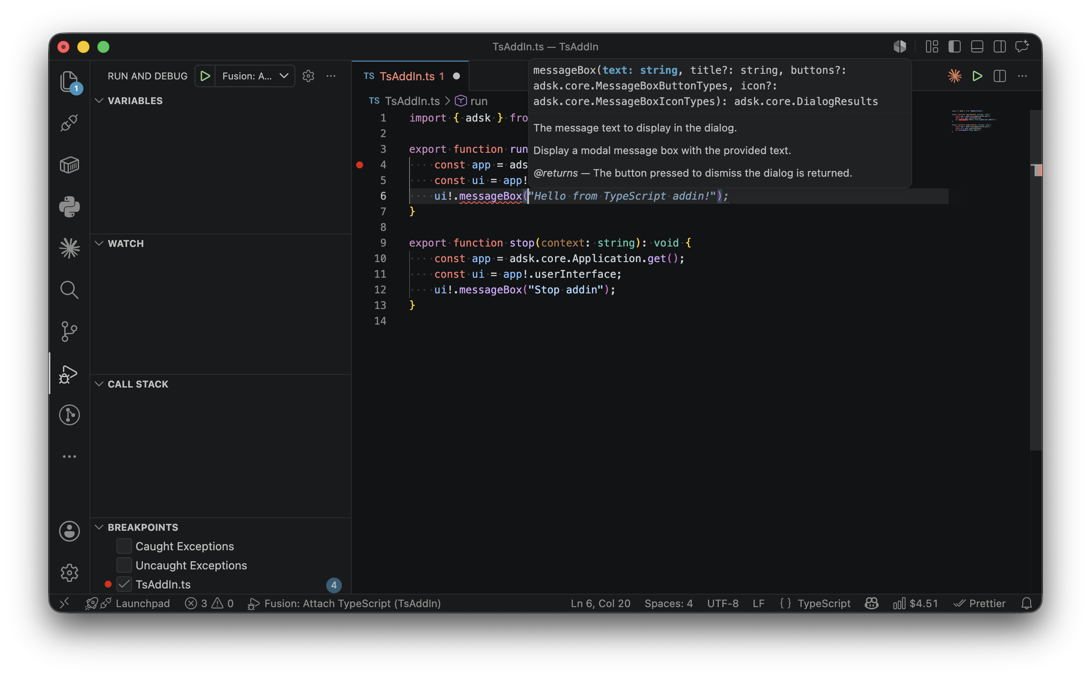Open editor more actions ellipsis
Screen dimensions: 1091x677
click(1022, 76)
